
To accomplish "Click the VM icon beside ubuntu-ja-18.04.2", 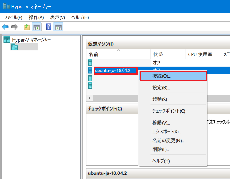I will pyautogui.click(x=90, y=70).
